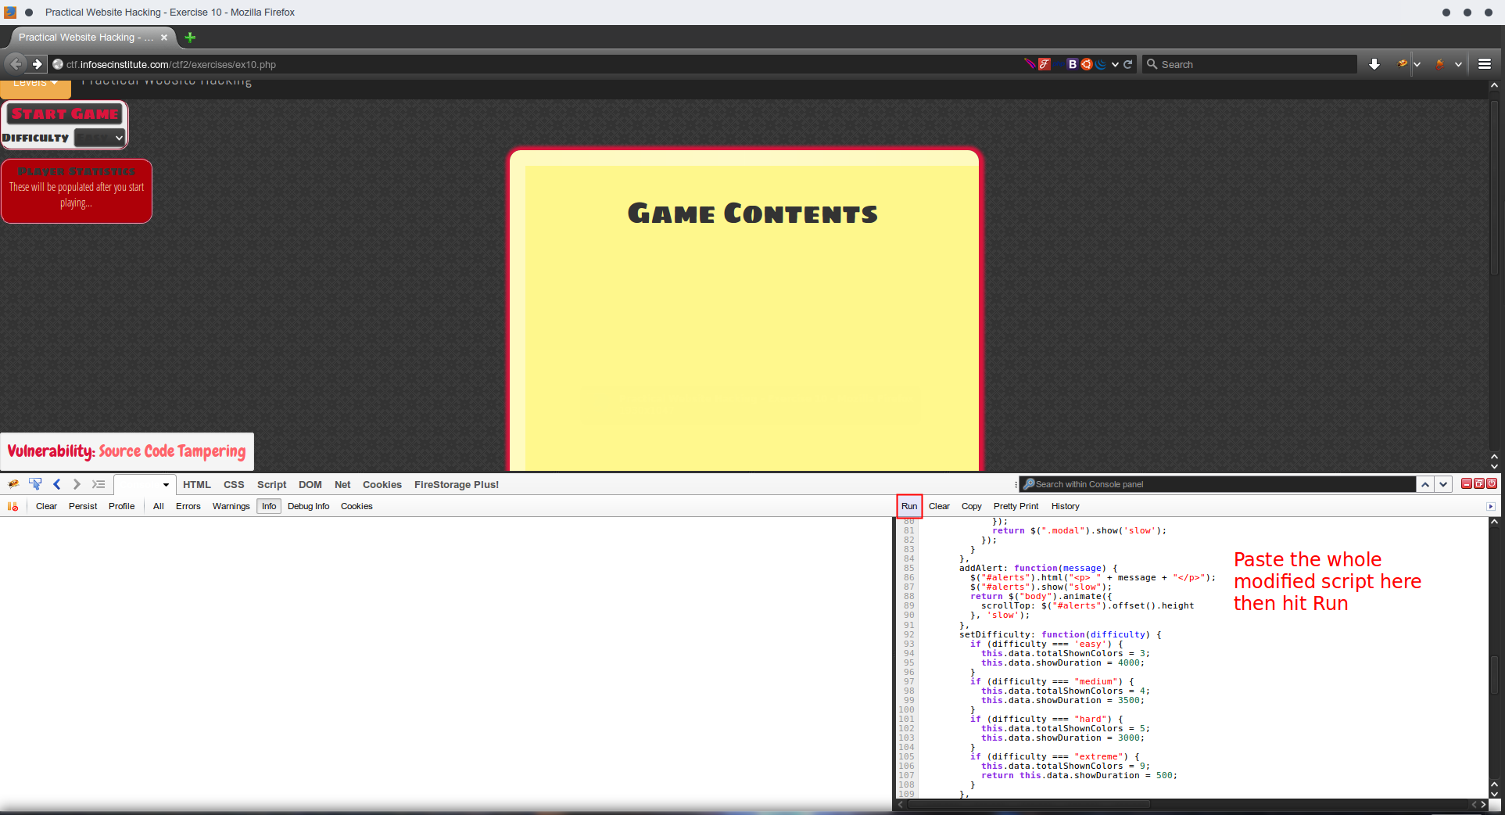Enable the Errors console filter
Screen dimensions: 1505x815
coord(188,506)
